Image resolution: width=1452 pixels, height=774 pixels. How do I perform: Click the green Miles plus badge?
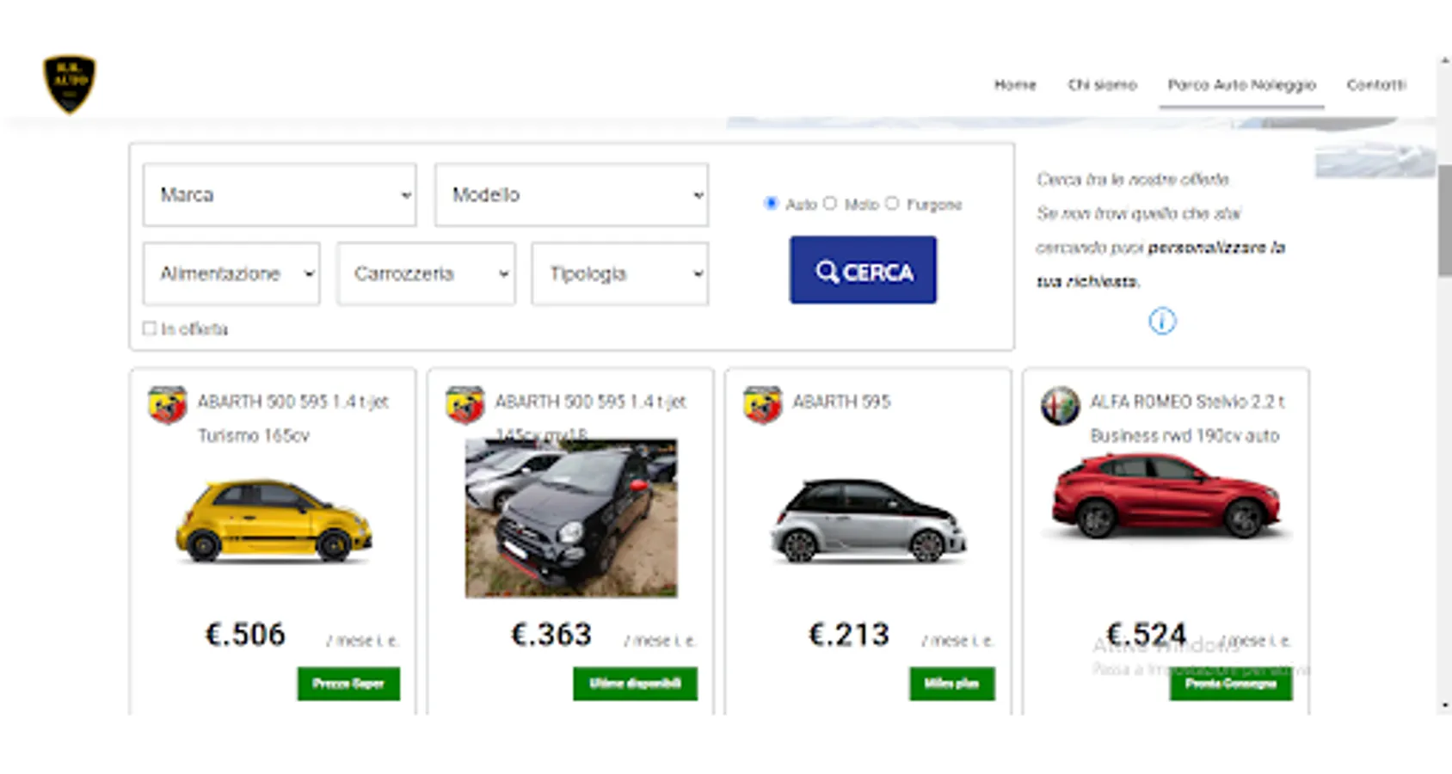(x=952, y=684)
